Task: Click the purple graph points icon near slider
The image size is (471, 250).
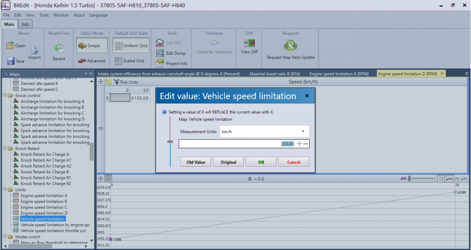Action: [403, 179]
